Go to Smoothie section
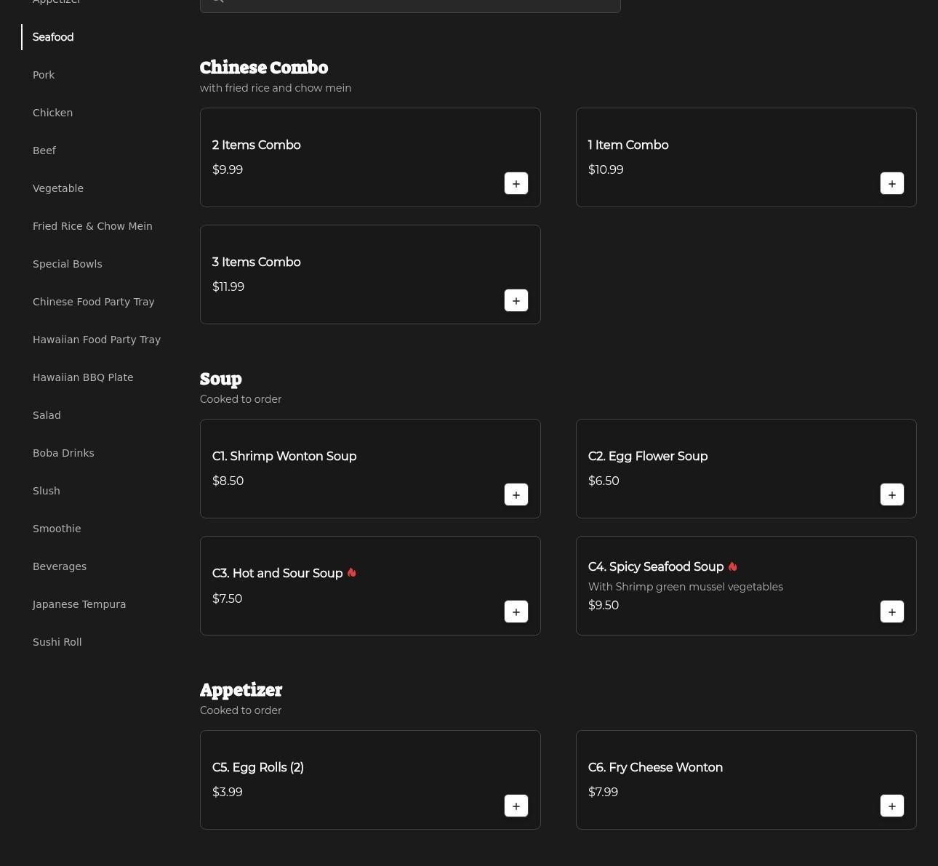This screenshot has height=866, width=938. (57, 529)
